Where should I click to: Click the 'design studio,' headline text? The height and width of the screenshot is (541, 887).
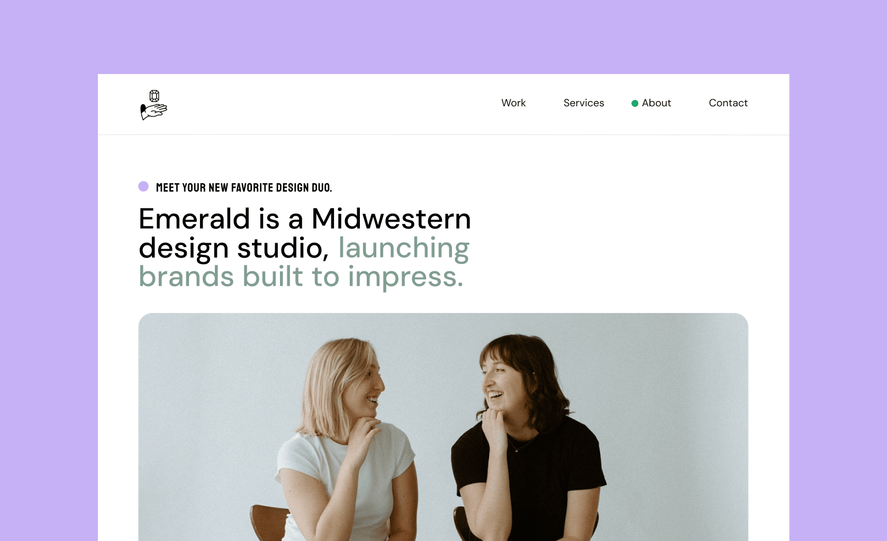234,248
